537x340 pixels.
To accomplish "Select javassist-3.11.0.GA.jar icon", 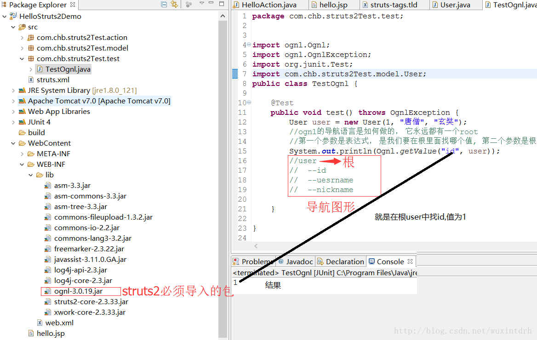I will (x=48, y=260).
